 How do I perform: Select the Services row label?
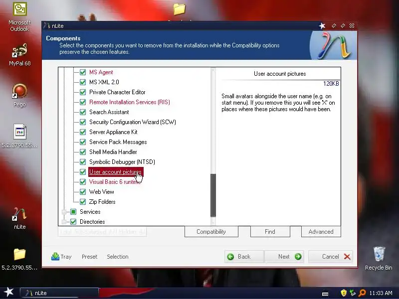pyautogui.click(x=90, y=212)
